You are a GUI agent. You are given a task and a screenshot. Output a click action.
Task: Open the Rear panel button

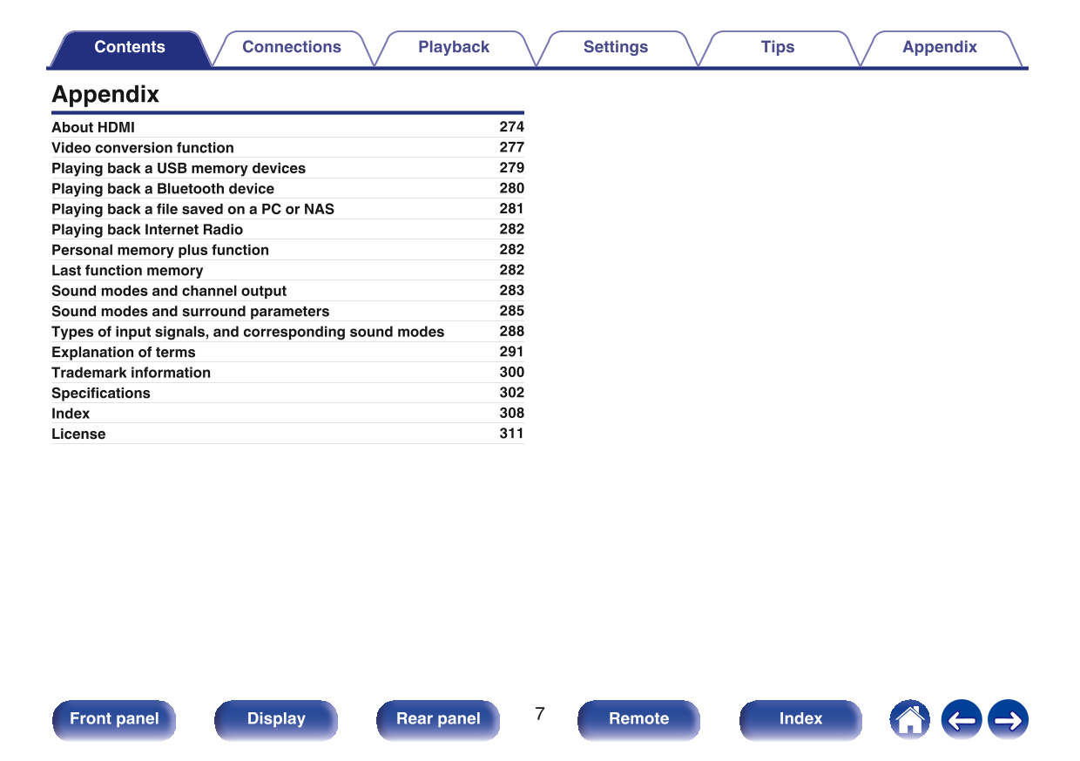pyautogui.click(x=438, y=719)
